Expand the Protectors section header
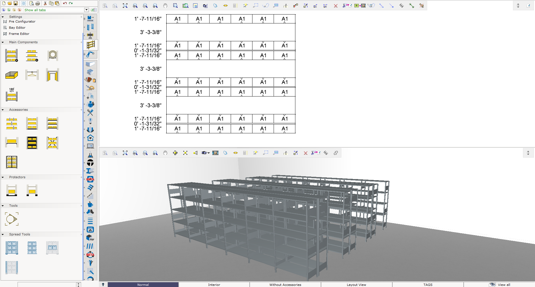The height and width of the screenshot is (287, 535). click(17, 177)
